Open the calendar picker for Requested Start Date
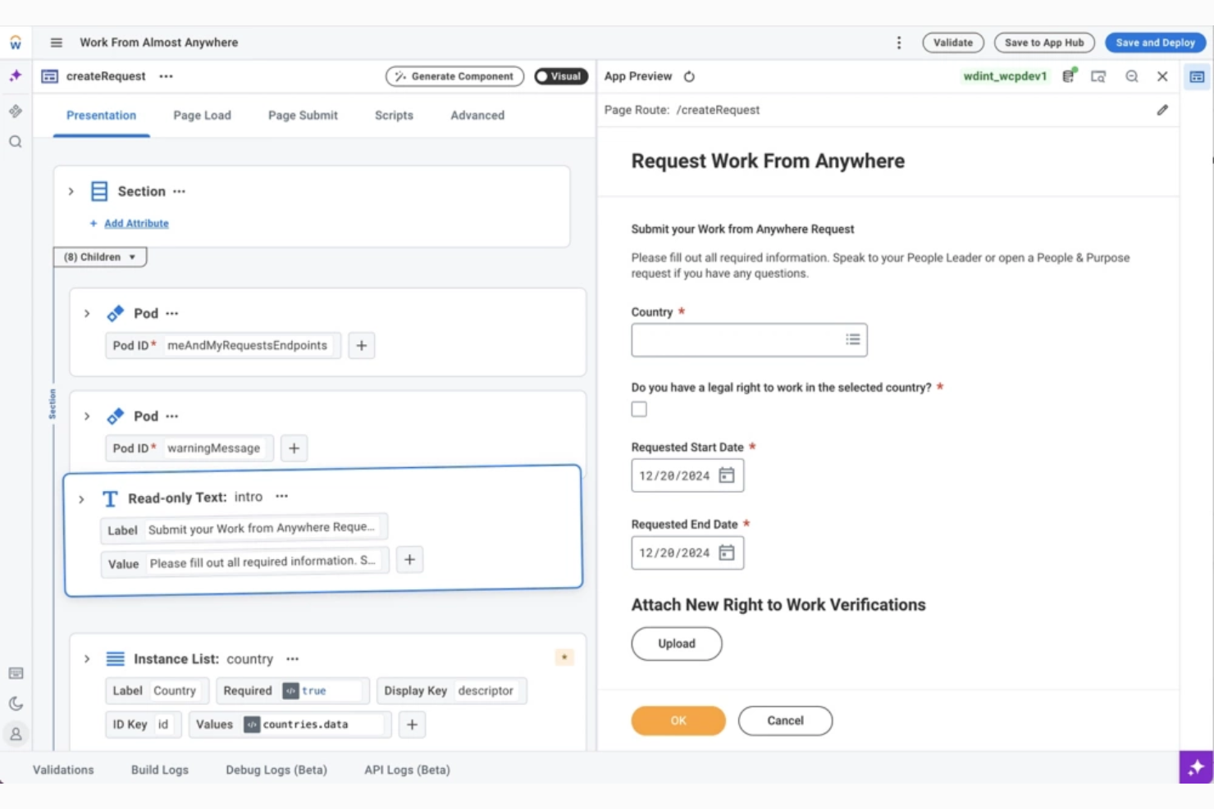The width and height of the screenshot is (1214, 809). (726, 475)
